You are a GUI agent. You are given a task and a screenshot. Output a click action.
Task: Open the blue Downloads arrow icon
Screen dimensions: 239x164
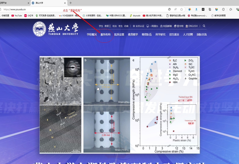196,9
